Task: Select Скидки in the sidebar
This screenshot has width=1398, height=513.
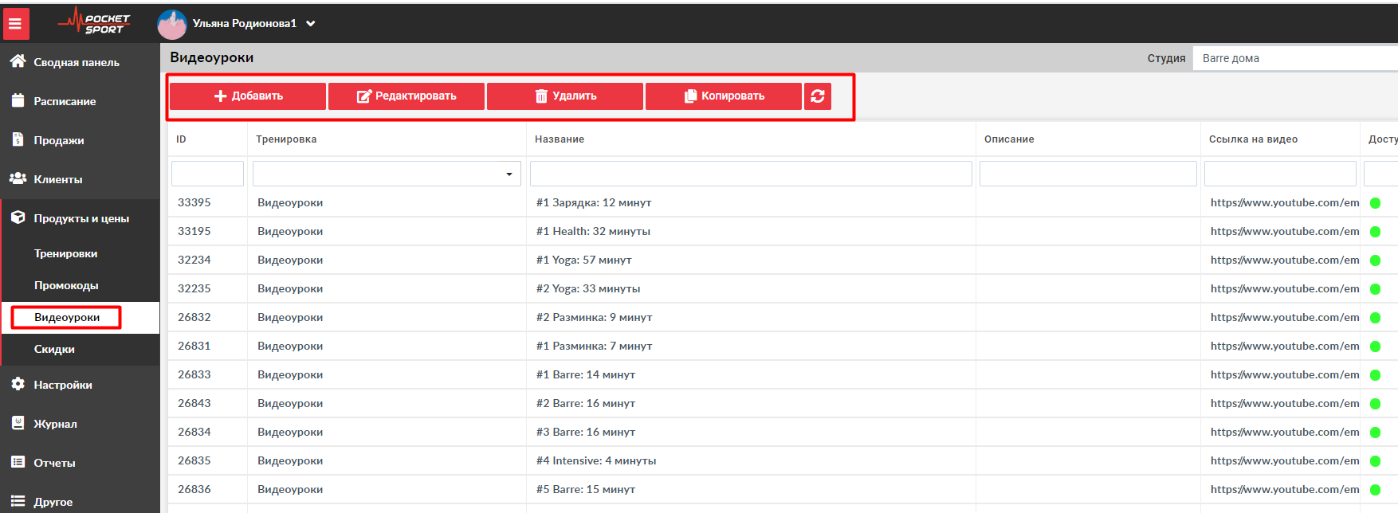Action: pyautogui.click(x=54, y=349)
